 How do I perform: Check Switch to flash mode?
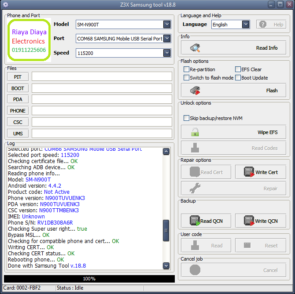(x=186, y=77)
